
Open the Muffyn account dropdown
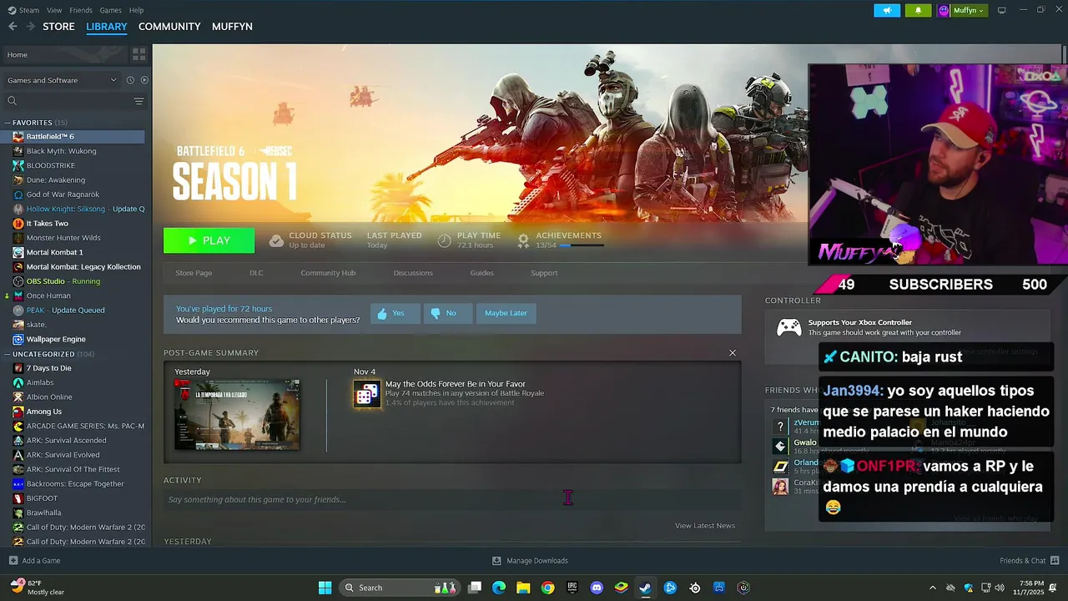tap(962, 10)
